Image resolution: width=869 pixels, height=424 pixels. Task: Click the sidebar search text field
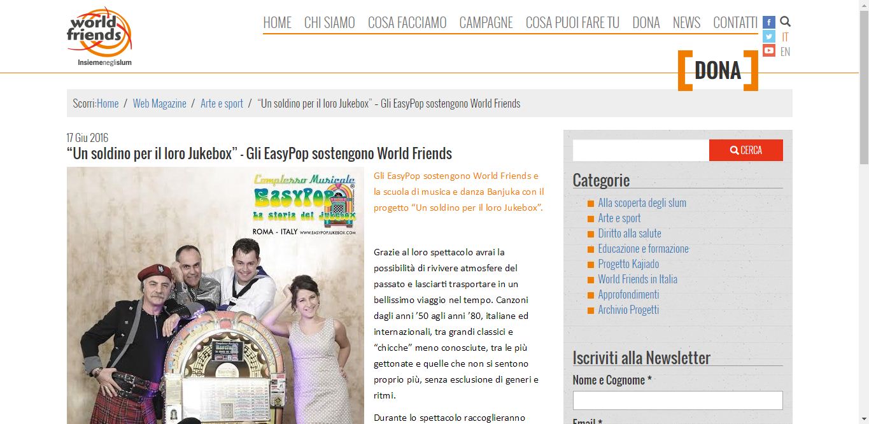[641, 150]
